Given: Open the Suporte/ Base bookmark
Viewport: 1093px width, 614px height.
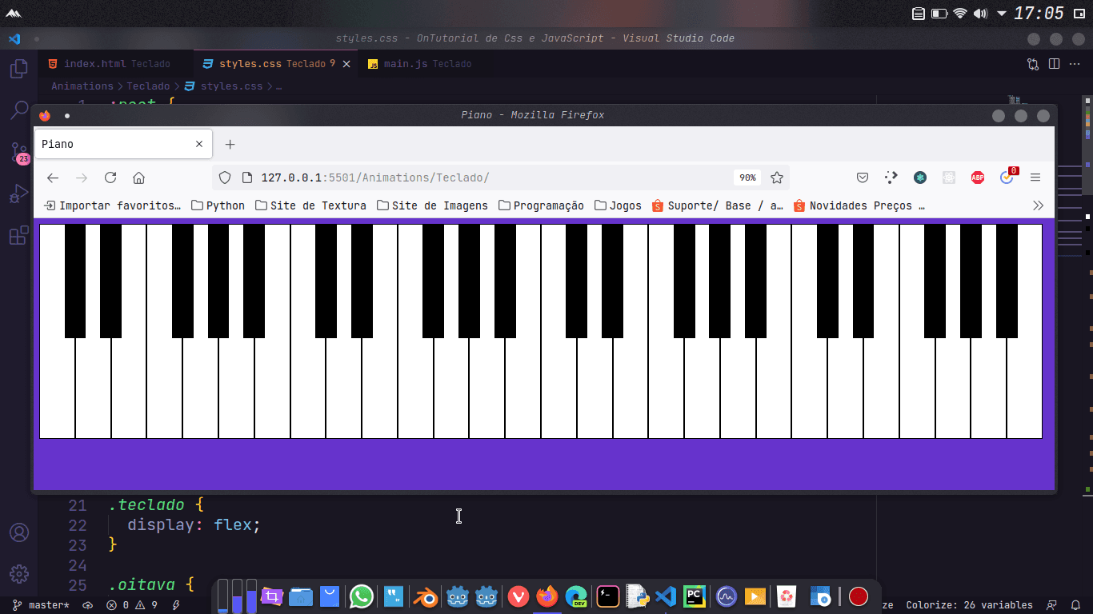Looking at the screenshot, I should click(x=718, y=205).
